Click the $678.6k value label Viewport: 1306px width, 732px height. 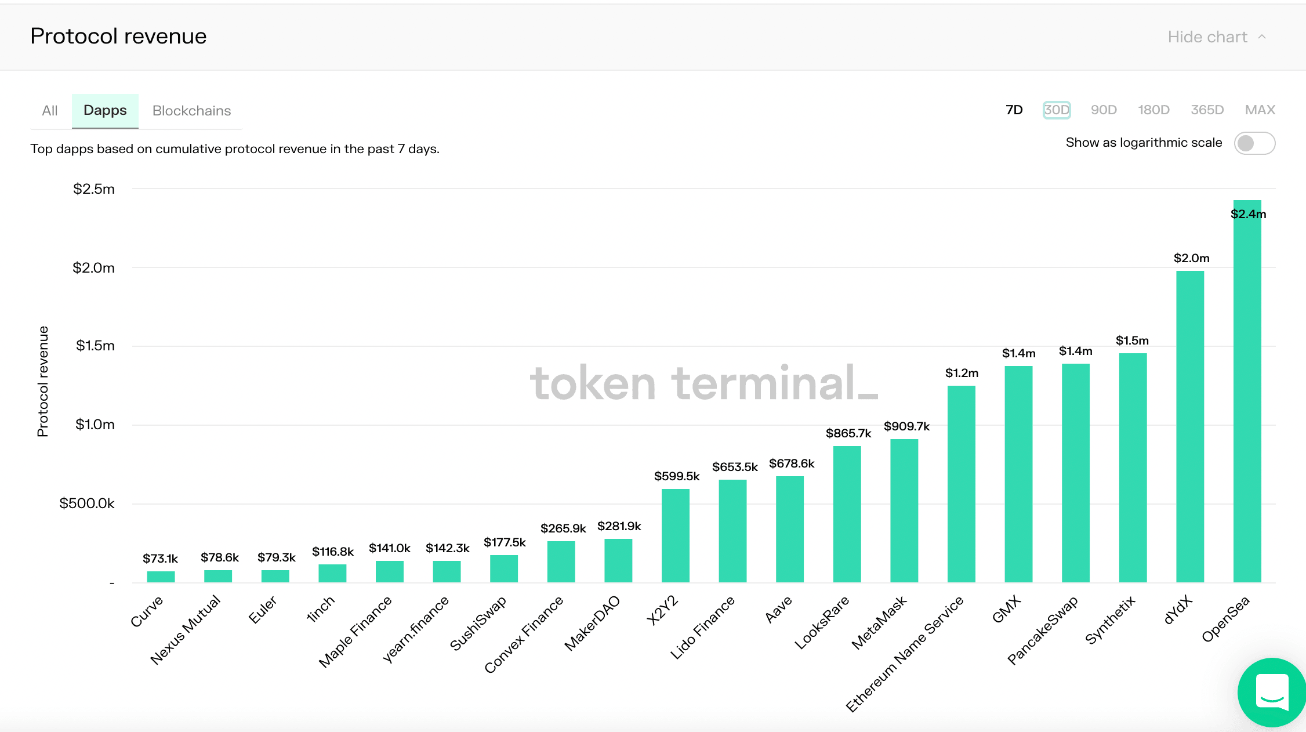pyautogui.click(x=792, y=463)
